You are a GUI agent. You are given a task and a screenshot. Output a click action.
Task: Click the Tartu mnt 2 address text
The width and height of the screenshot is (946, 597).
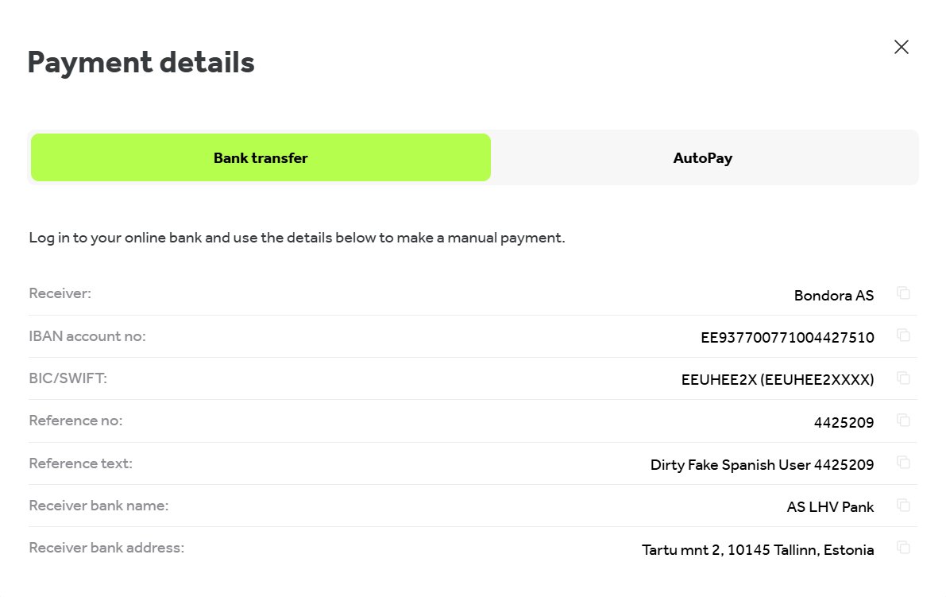coord(758,550)
